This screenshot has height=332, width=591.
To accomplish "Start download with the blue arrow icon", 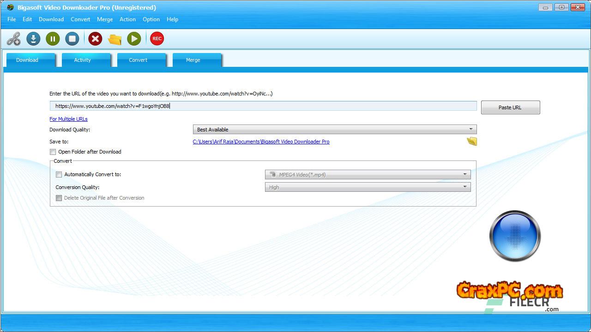I will point(33,39).
